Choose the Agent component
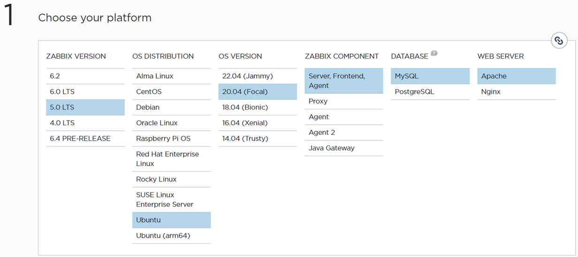The image size is (578, 257). click(x=344, y=117)
